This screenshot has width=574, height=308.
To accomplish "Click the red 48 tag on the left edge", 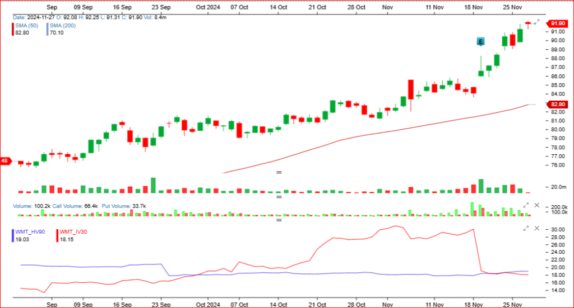I will click(x=5, y=161).
